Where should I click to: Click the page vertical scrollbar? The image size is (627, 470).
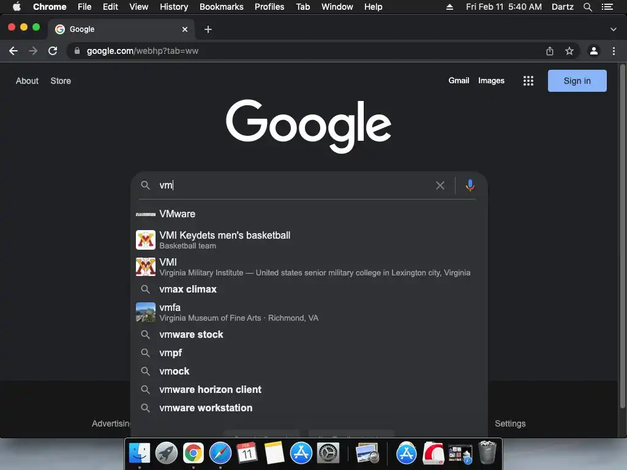(x=622, y=236)
